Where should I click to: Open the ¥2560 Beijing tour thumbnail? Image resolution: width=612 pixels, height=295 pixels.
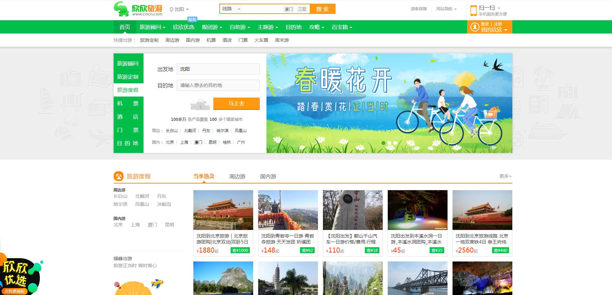tap(482, 210)
